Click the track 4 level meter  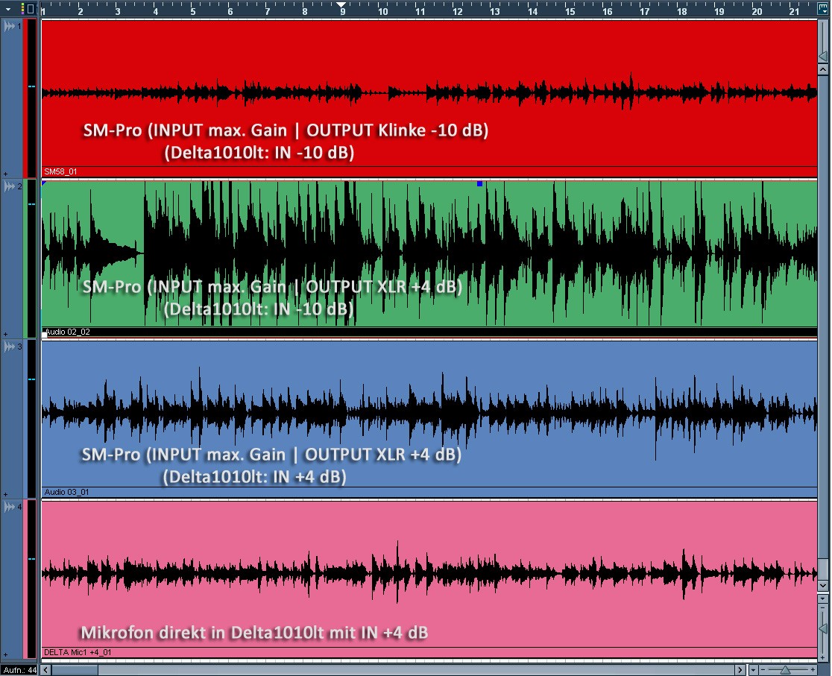[x=31, y=579]
